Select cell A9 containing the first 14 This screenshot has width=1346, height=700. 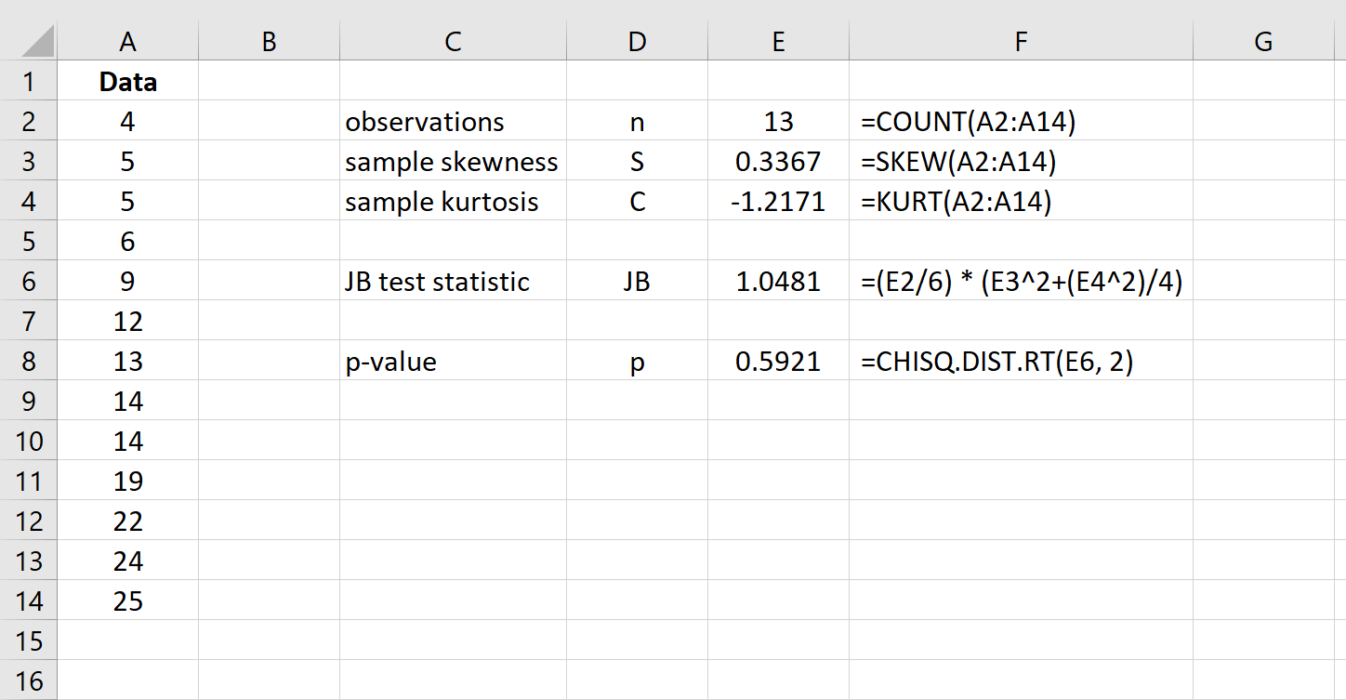coord(128,402)
